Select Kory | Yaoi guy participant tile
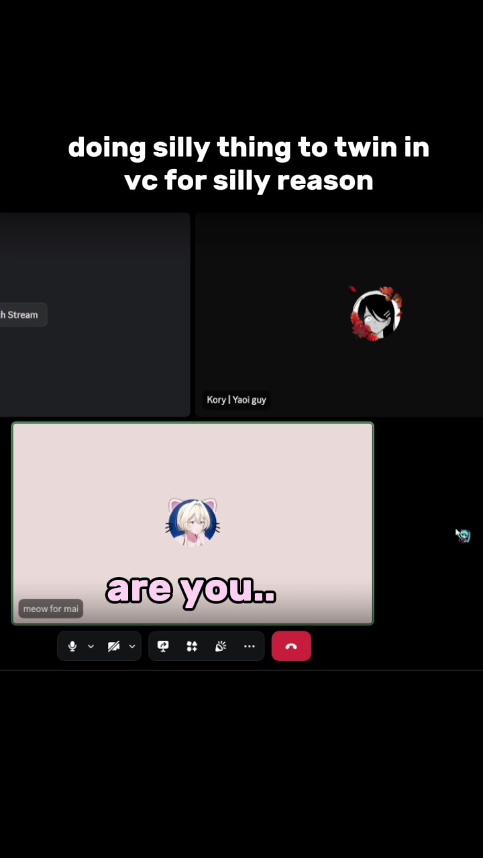Image resolution: width=483 pixels, height=858 pixels. (339, 315)
